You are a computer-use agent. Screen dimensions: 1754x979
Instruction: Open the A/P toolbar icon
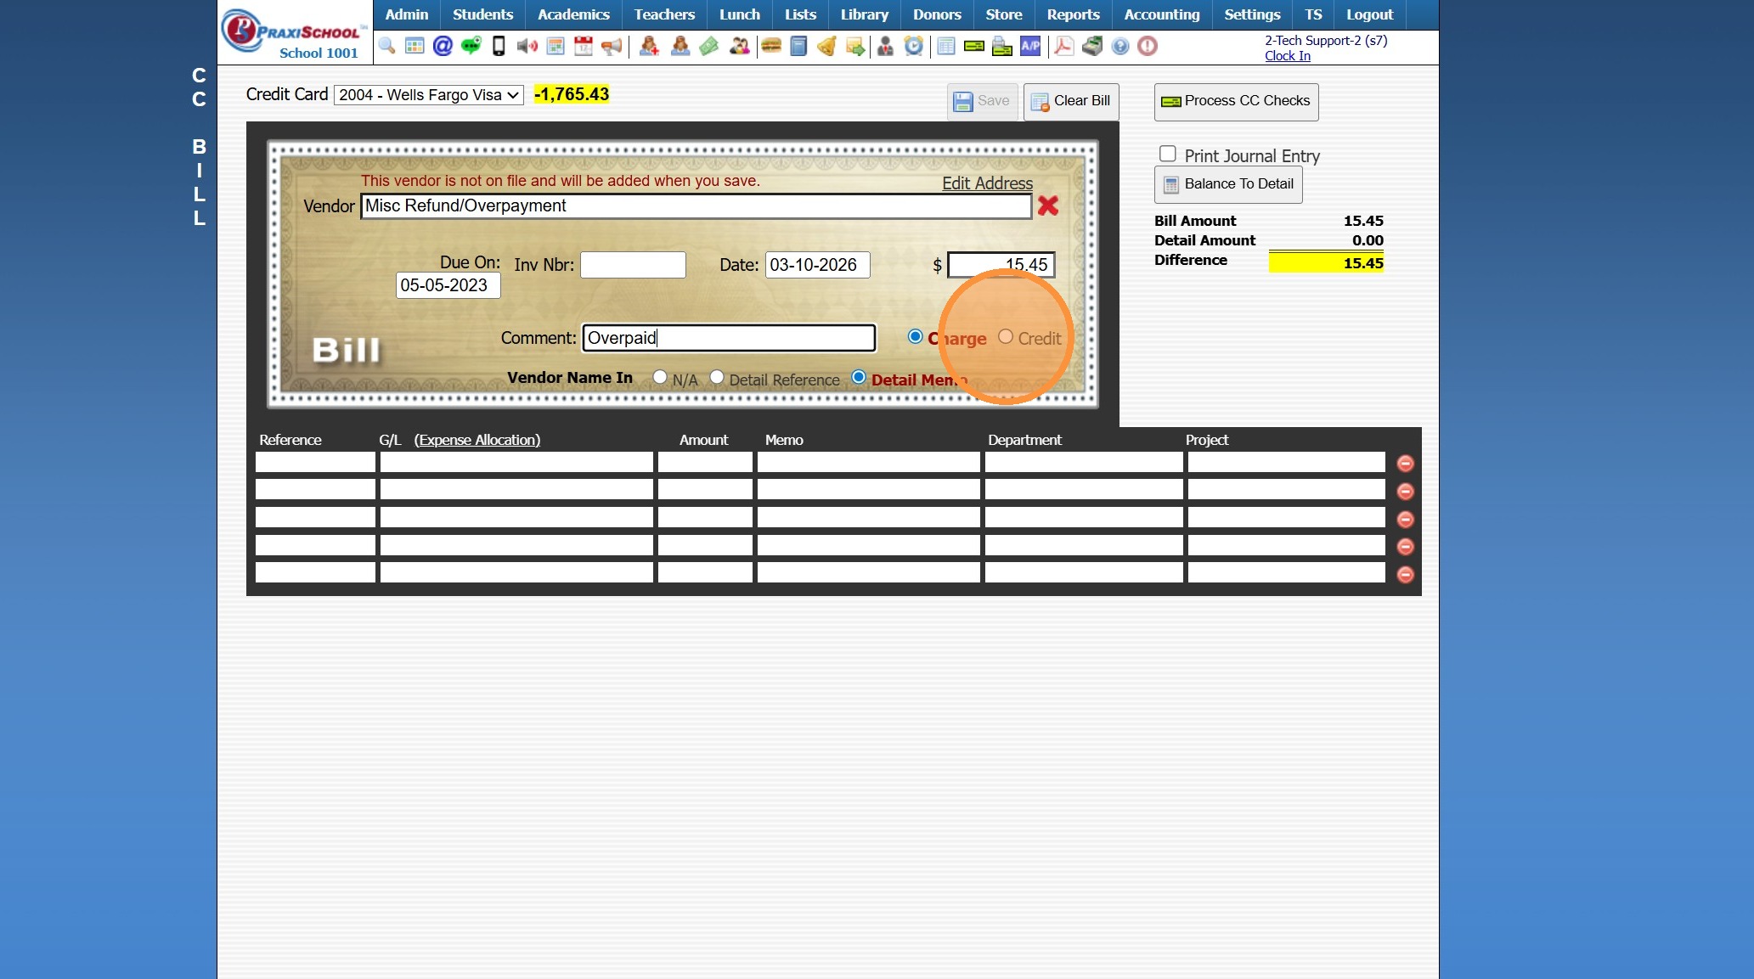[x=1030, y=46]
